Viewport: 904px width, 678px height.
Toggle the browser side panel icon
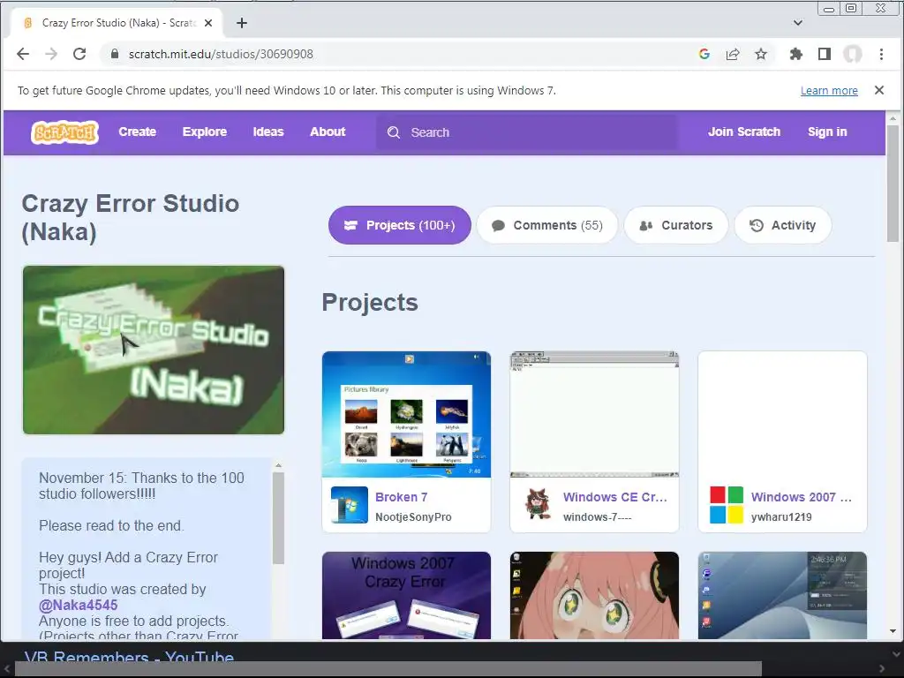825,54
